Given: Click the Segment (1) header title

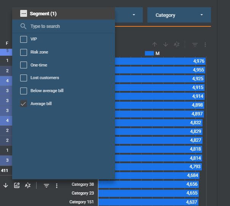Looking at the screenshot, I should (x=43, y=14).
